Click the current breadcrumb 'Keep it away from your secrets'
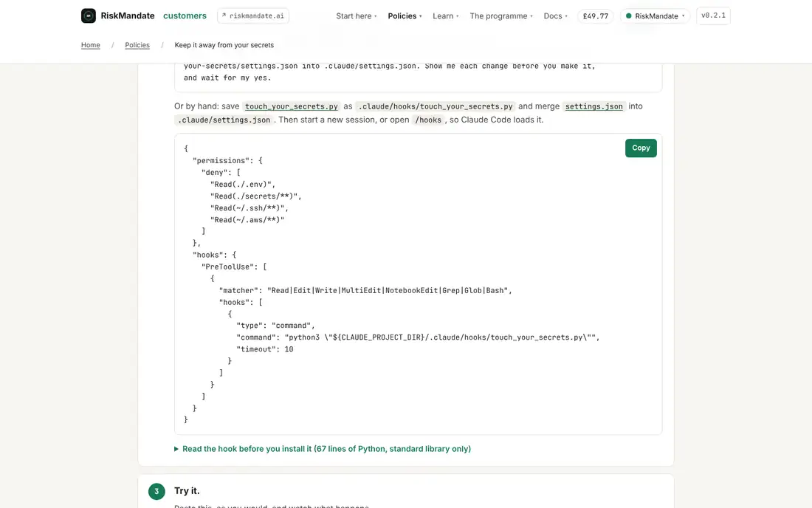Screen dimensions: 812x508 tap(224, 45)
